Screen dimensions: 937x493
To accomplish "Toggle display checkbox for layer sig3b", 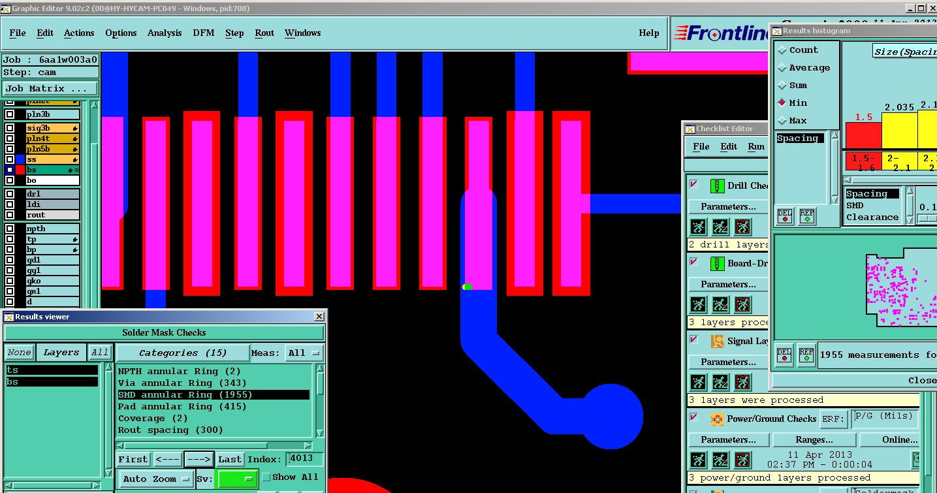I will click(10, 128).
